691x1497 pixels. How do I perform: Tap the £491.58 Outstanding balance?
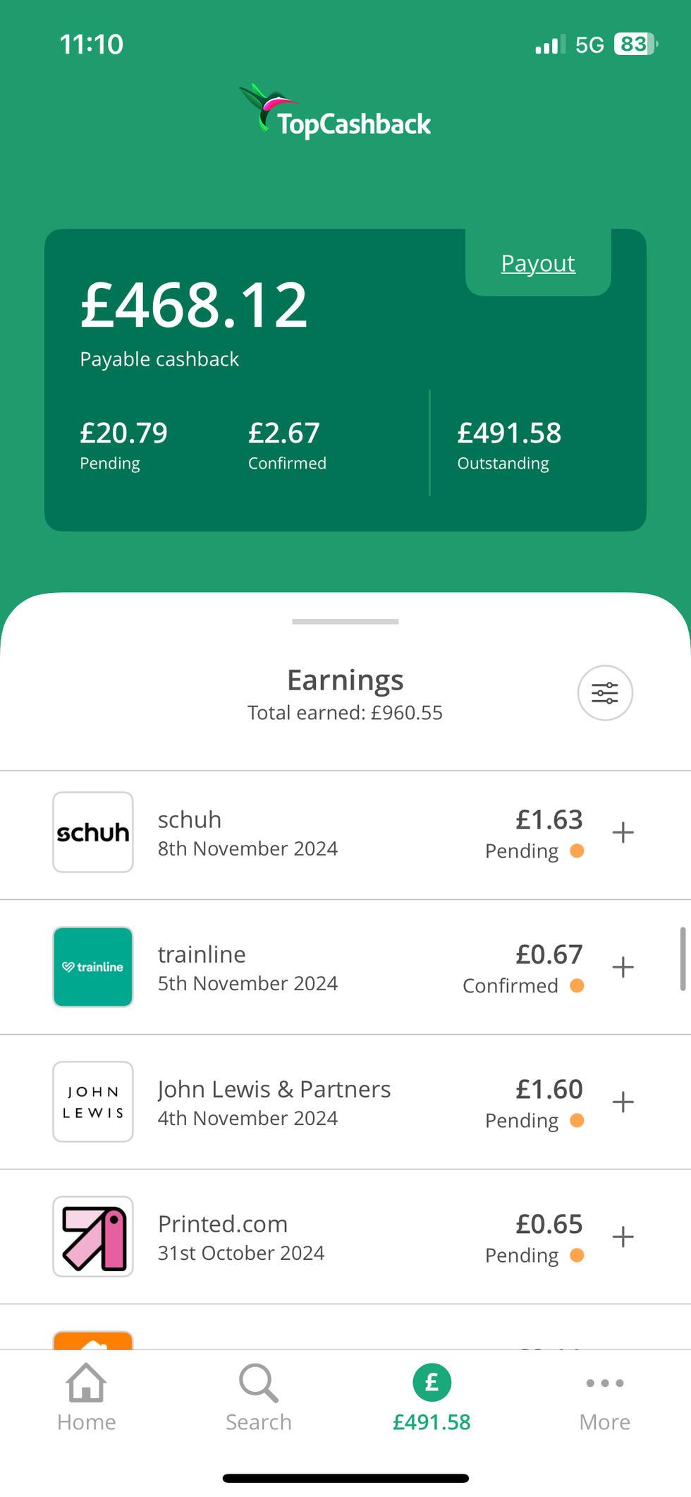pyautogui.click(x=509, y=433)
